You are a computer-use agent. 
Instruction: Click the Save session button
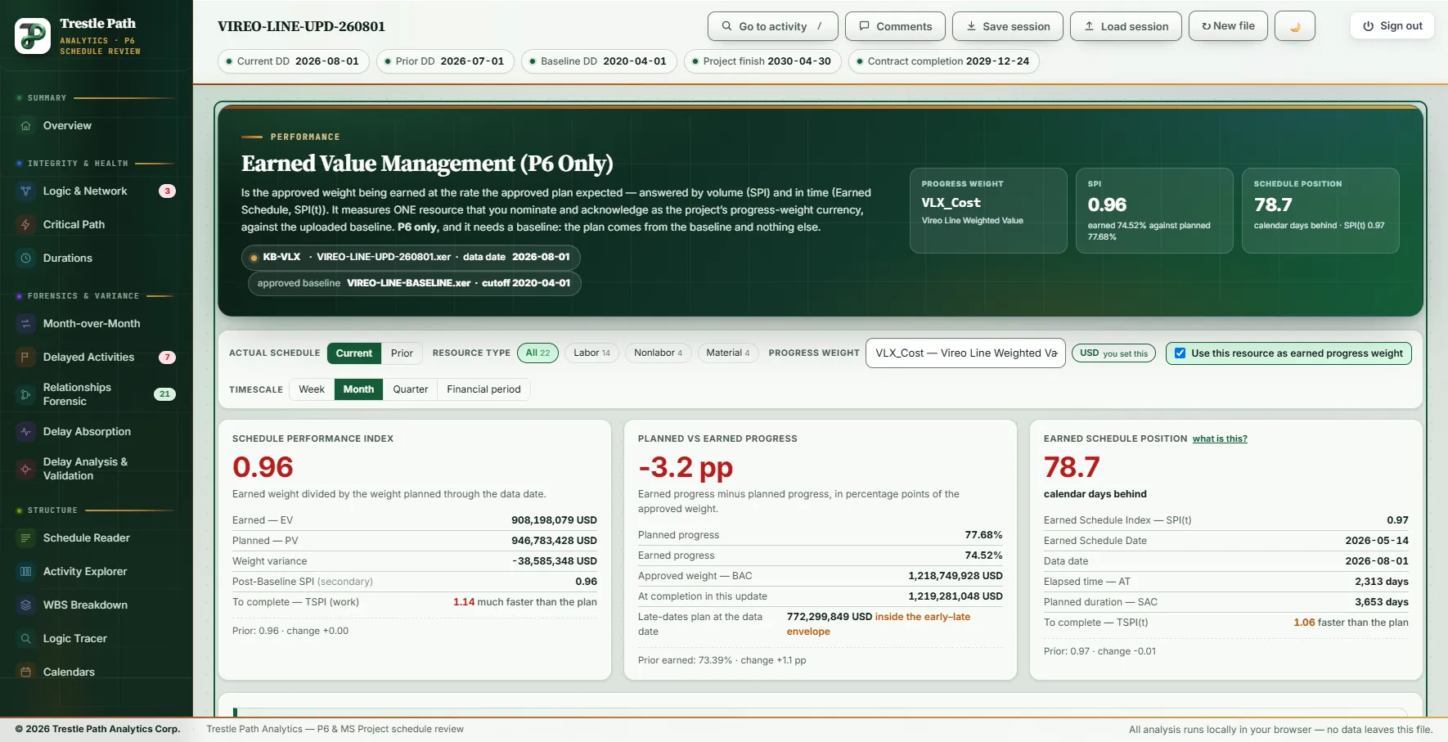click(1008, 26)
